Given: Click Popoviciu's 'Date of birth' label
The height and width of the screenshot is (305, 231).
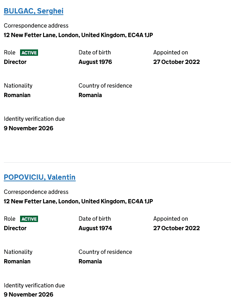Looking at the screenshot, I should click(x=94, y=219).
